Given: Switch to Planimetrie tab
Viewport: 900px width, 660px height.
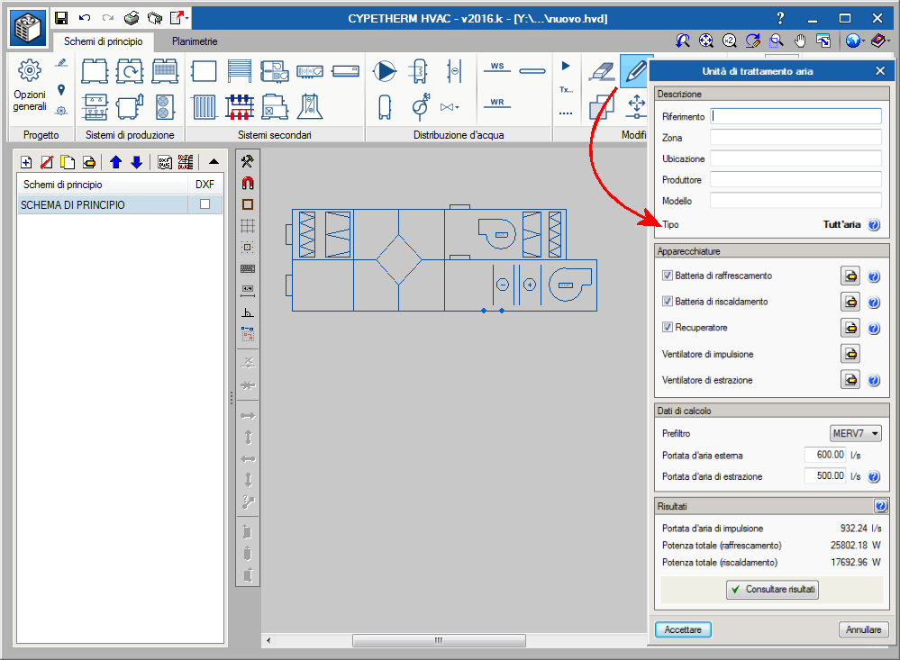Looking at the screenshot, I should pos(195,41).
